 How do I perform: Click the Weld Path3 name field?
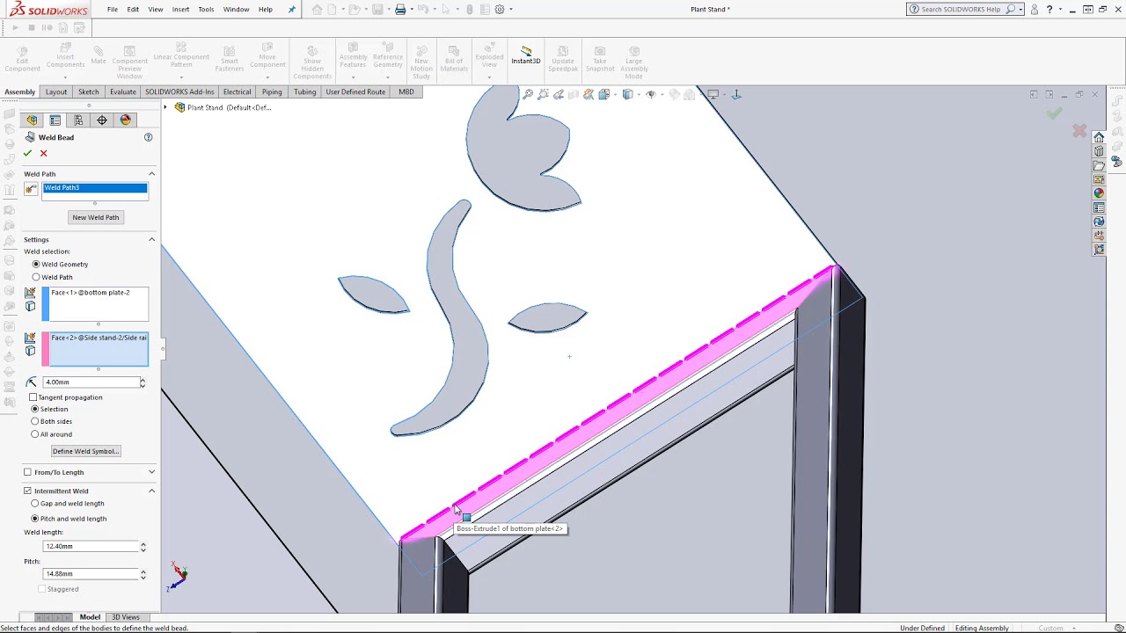(95, 188)
